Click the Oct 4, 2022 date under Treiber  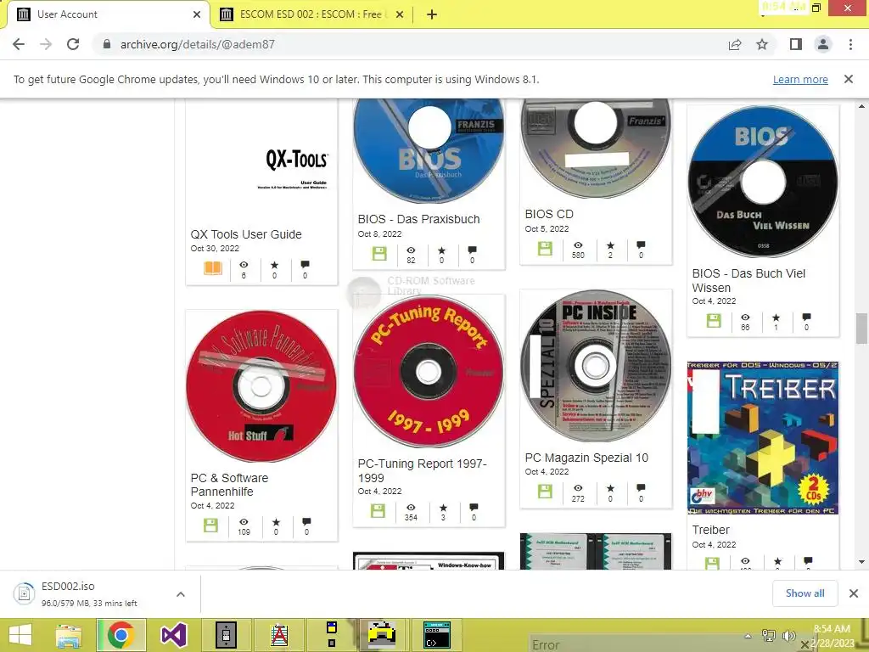point(714,544)
